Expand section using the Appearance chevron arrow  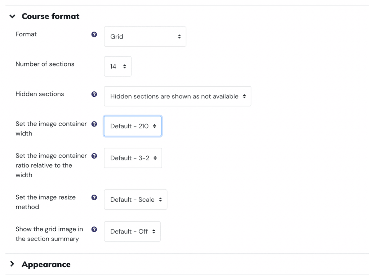(13, 264)
